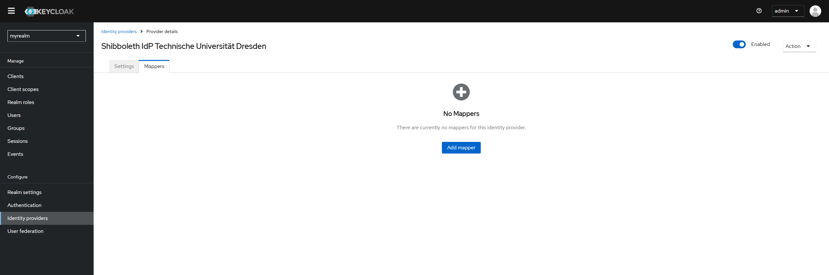Open Realm settings in the sidebar
829x275 pixels.
click(x=24, y=192)
